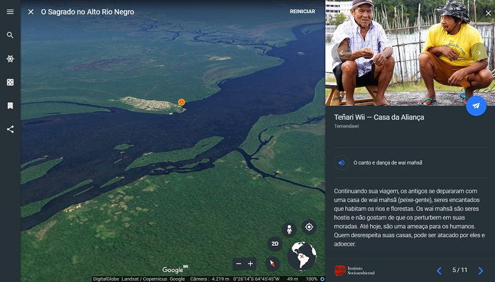Viewport: 495px width, 282px height.
Task: Close the O Sagrado story
Action: [31, 12]
